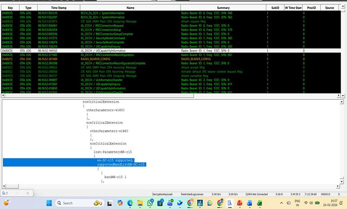Screen dimensions: 347x209
Task: Click the bandNR-r15 1 line
Action: pyautogui.click(x=115, y=177)
